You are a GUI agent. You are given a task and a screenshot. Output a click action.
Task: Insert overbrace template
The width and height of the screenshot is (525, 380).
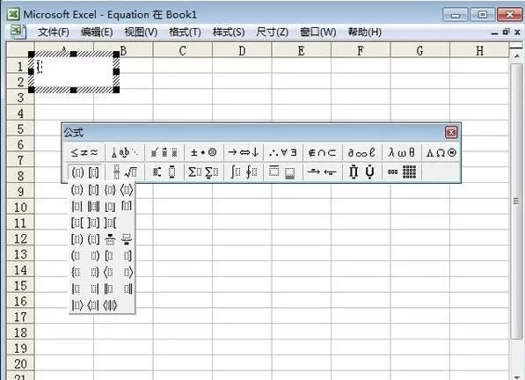click(x=110, y=239)
